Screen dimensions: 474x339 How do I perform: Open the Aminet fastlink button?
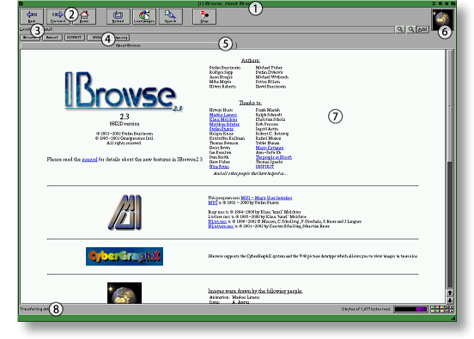click(52, 38)
